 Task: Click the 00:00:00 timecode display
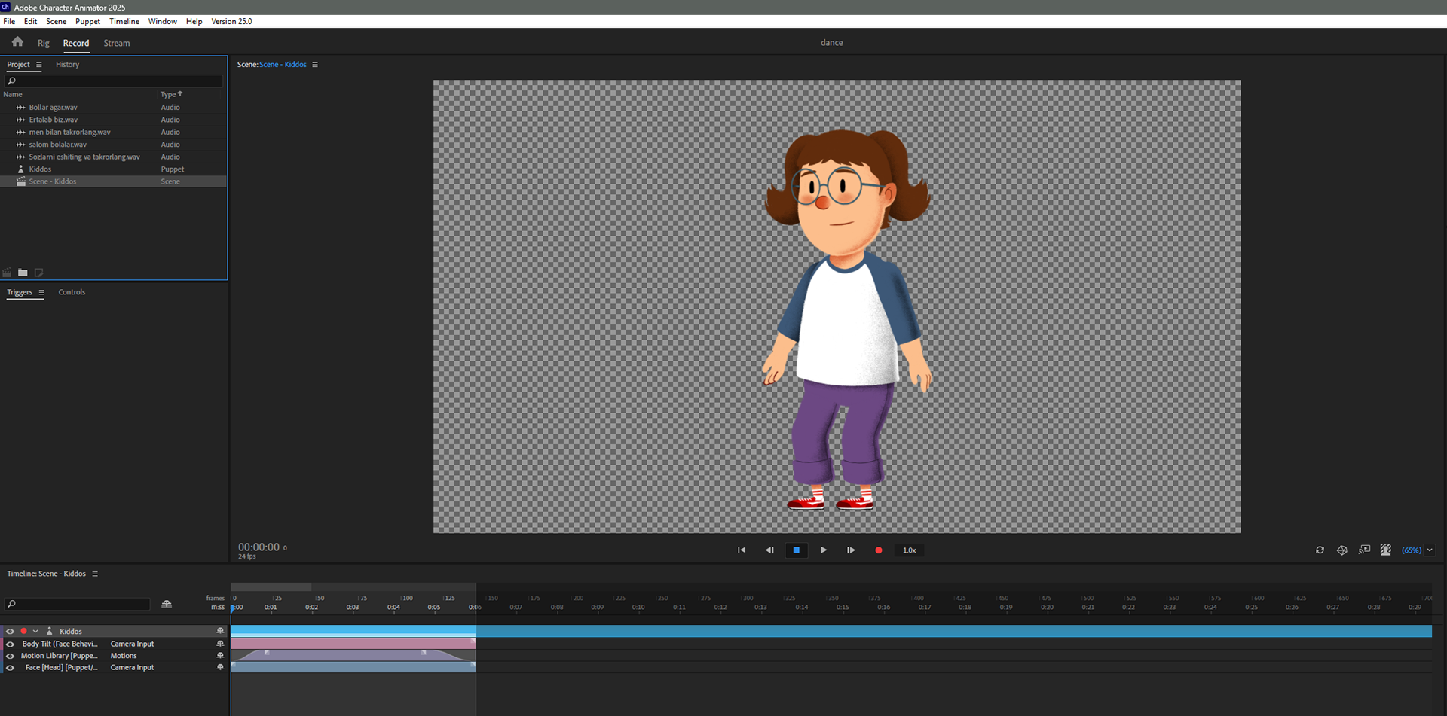coord(259,547)
